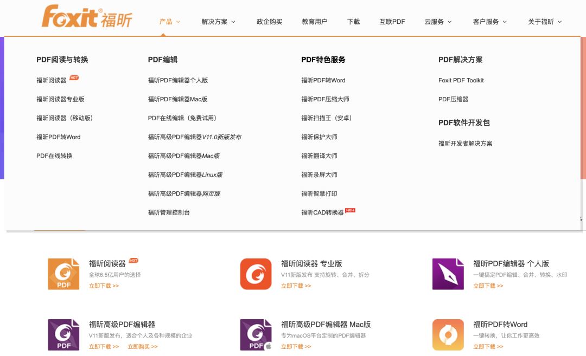Open 福昕高级PDF编辑器网页版 menu link
586x356 pixels.
point(184,193)
